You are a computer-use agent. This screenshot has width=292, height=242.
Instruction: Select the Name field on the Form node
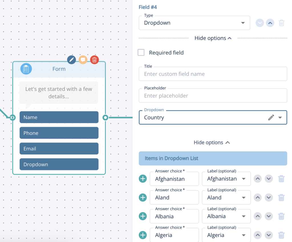pos(59,117)
